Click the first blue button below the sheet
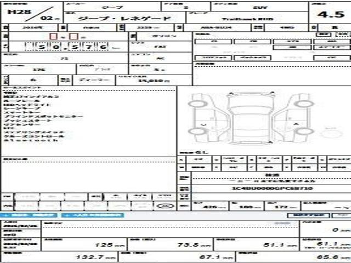351x263 pixels. pos(29,215)
